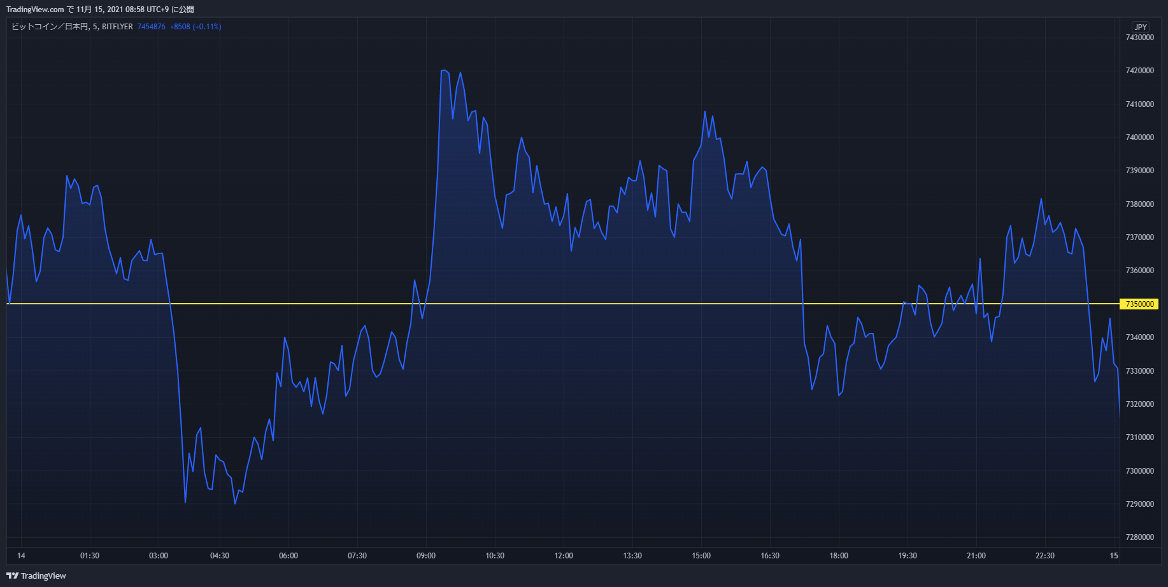The width and height of the screenshot is (1168, 587).
Task: Click the 18:00 time axis label
Action: (x=839, y=556)
